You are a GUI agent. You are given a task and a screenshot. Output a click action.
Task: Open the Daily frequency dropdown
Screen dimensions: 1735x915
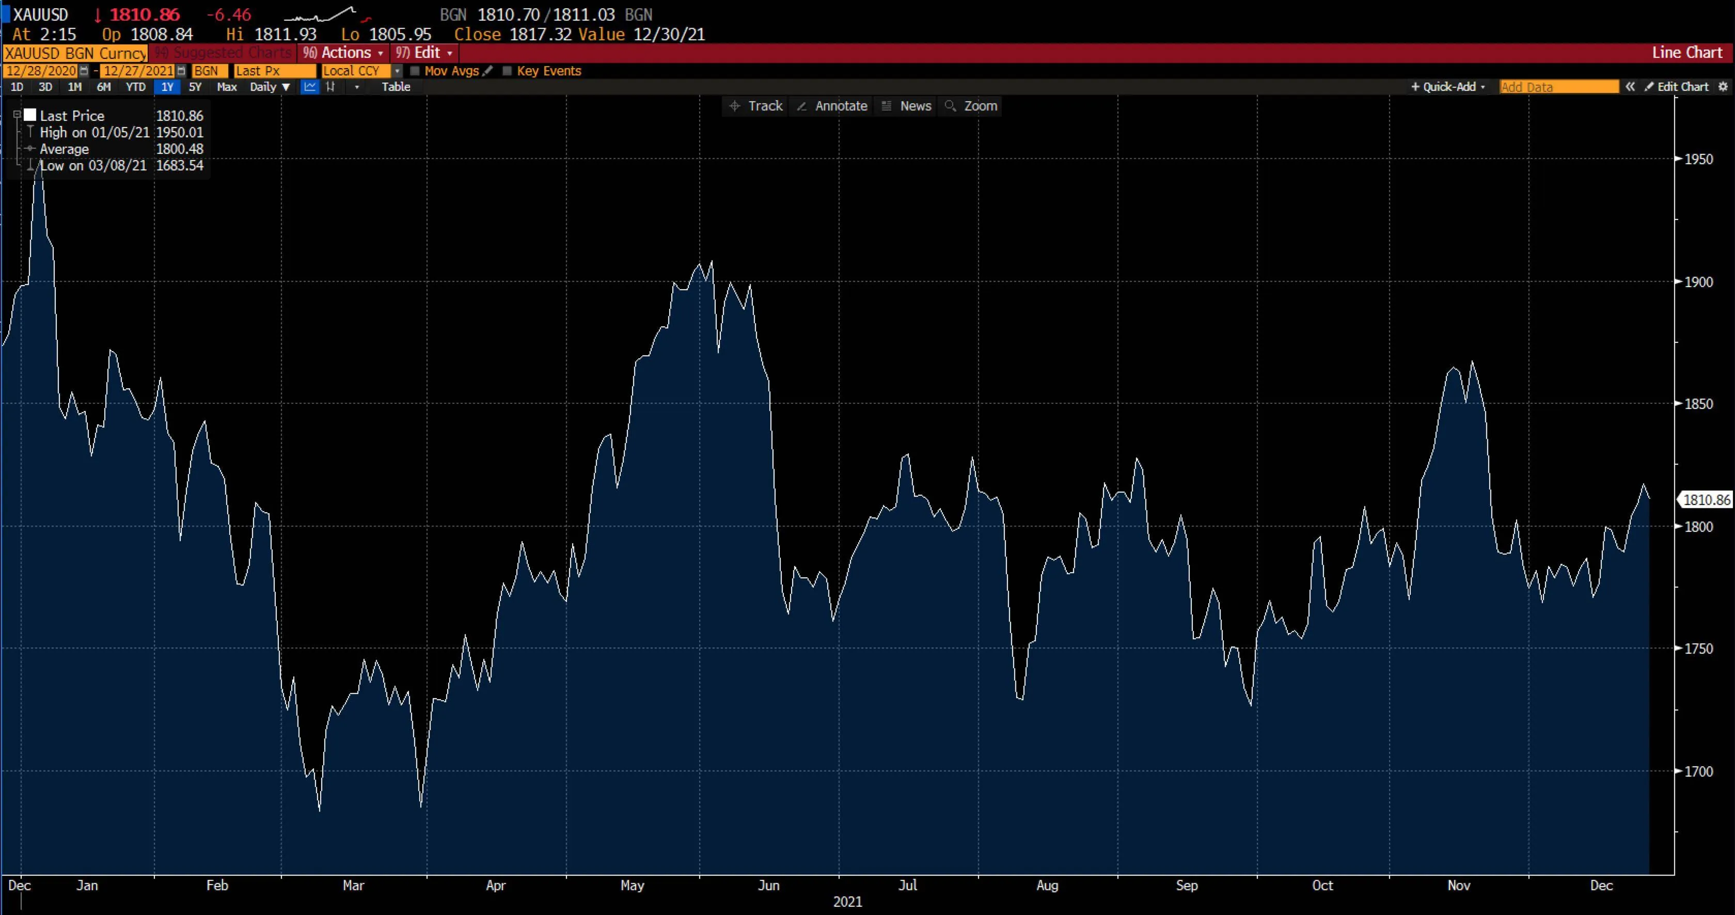(269, 87)
